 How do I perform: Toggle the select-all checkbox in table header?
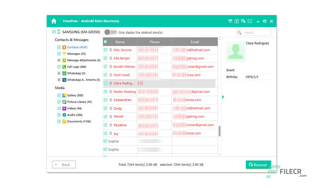pos(105,42)
